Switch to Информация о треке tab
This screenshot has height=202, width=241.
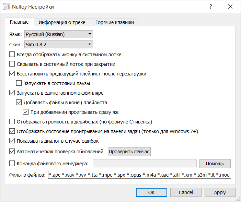pyautogui.click(x=62, y=22)
